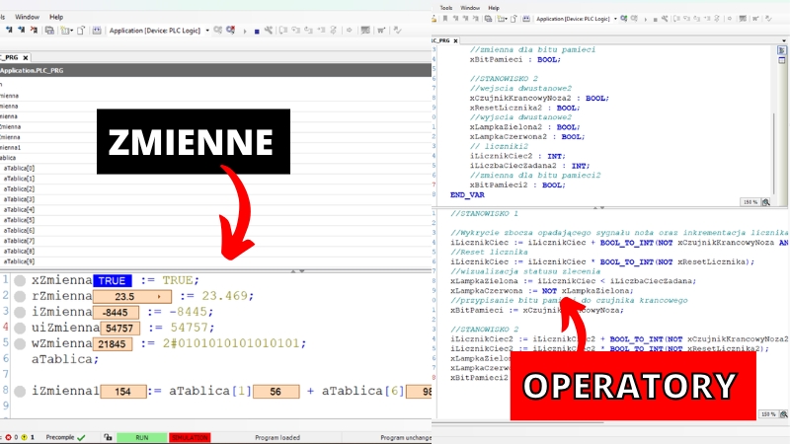The height and width of the screenshot is (444, 790).
Task: Open Window menu in right window
Action: coord(470,8)
